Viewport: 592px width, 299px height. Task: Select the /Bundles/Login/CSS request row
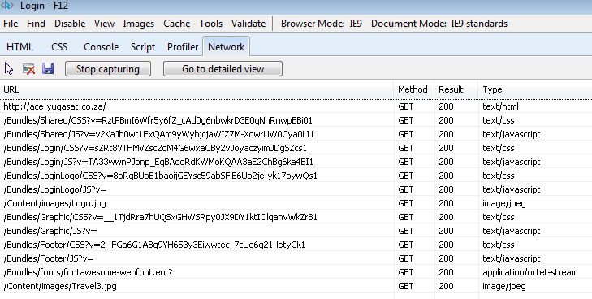[x=296, y=148]
